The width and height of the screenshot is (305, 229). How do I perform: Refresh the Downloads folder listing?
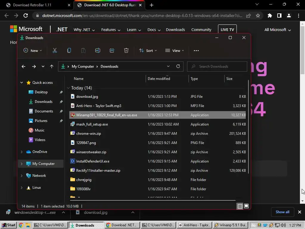tap(178, 66)
